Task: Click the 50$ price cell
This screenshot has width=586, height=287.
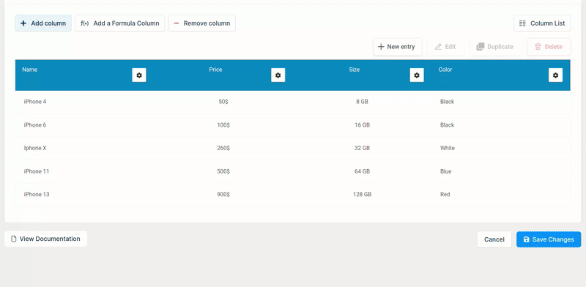Action: pyautogui.click(x=223, y=102)
